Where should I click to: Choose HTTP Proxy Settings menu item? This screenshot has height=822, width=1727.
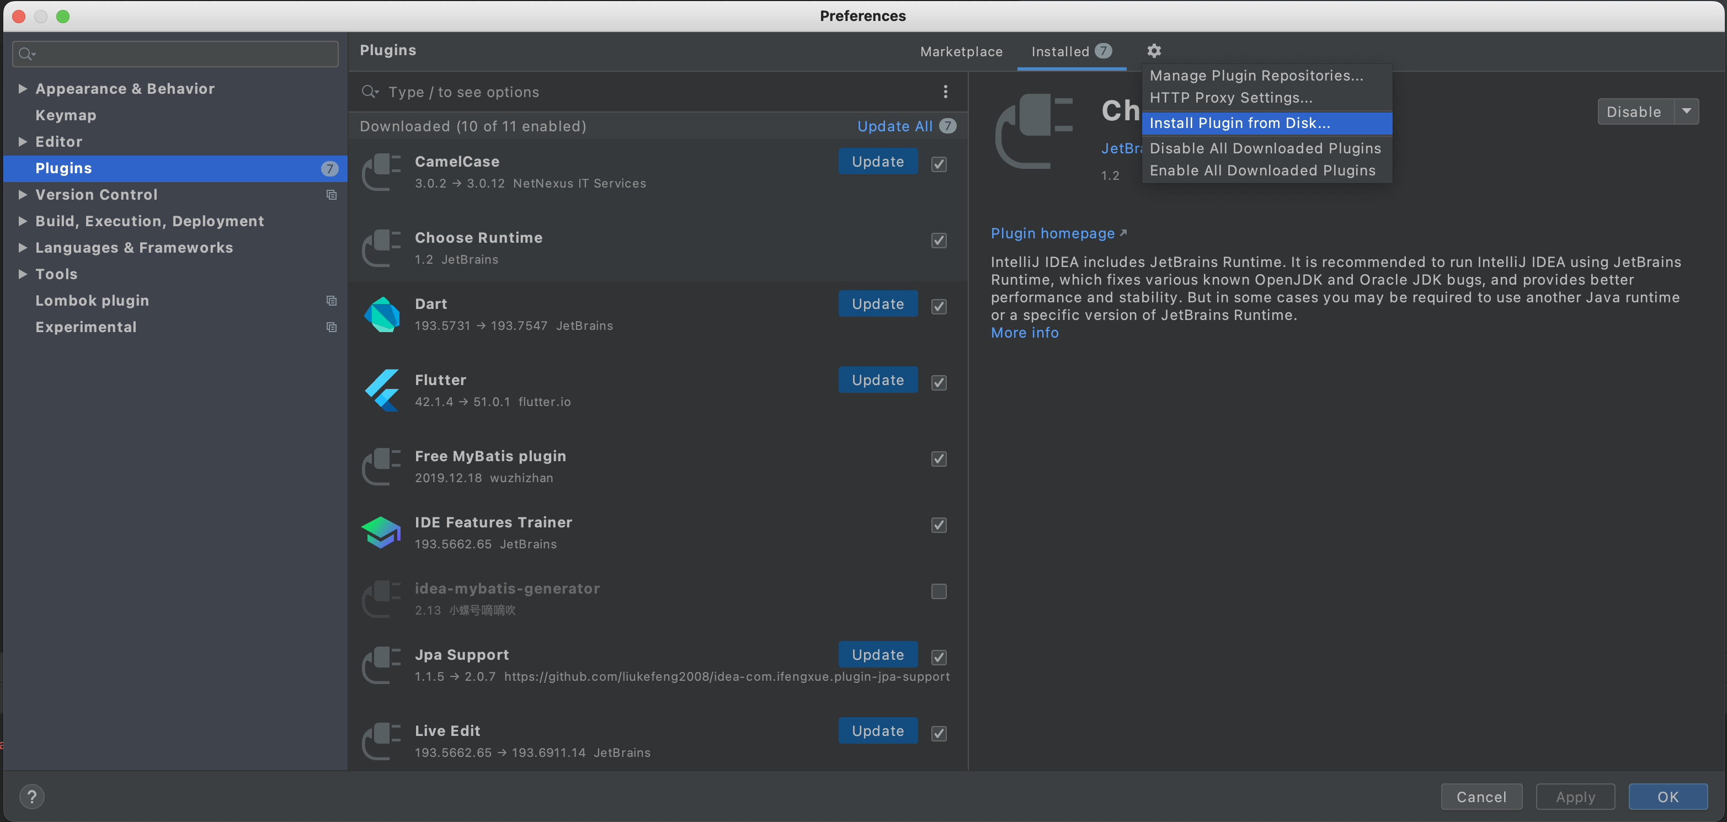(x=1267, y=98)
